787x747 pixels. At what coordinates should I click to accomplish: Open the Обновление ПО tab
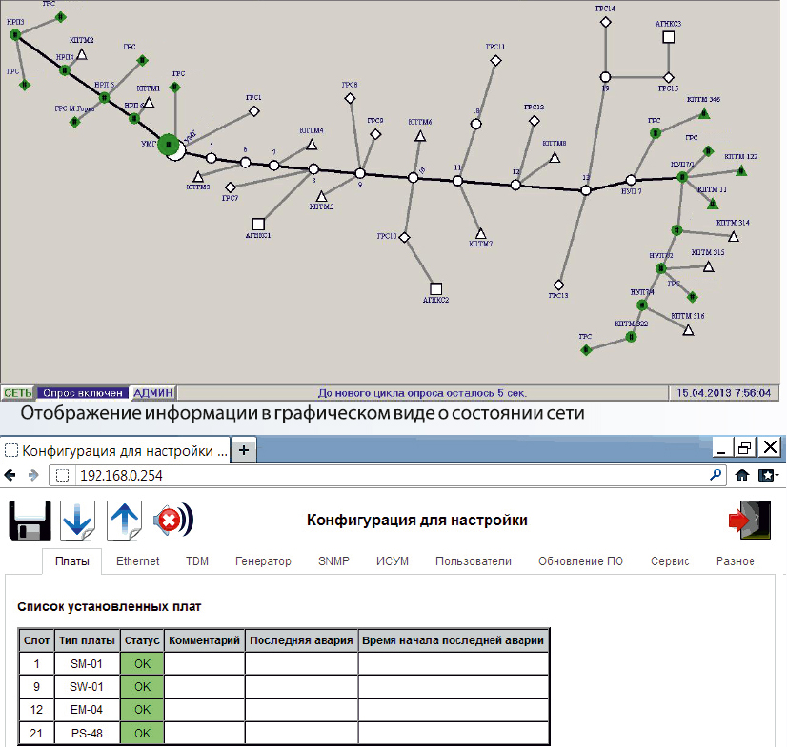pyautogui.click(x=580, y=561)
